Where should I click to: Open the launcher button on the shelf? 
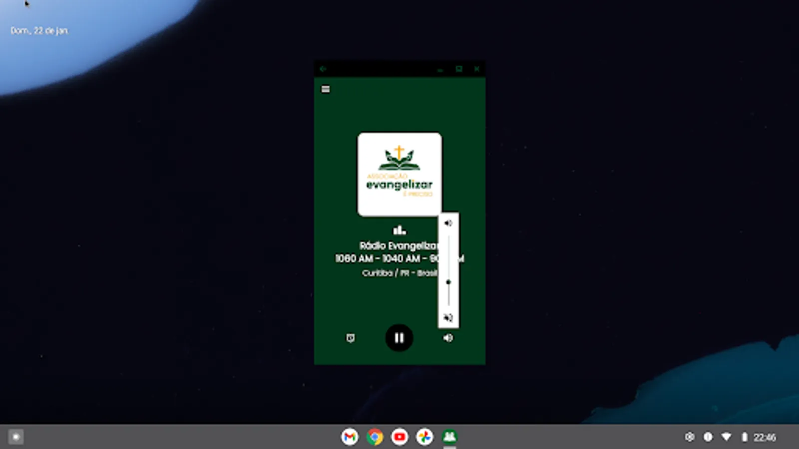(16, 437)
